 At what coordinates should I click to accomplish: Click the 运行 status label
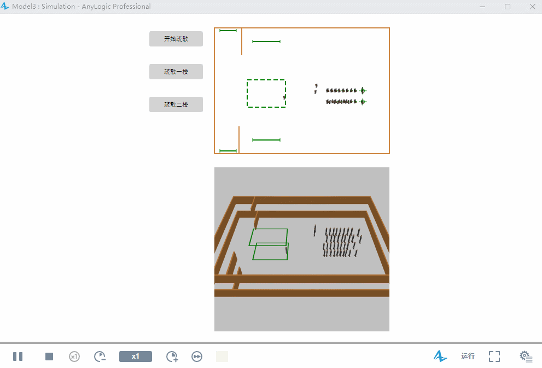pos(468,356)
